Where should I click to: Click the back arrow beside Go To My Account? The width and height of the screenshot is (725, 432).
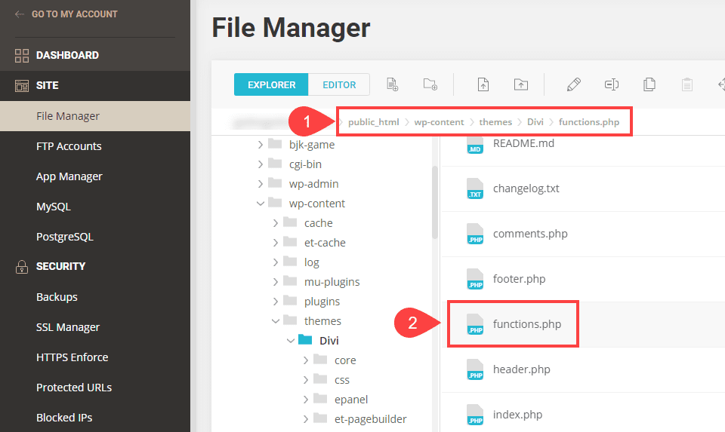click(20, 14)
